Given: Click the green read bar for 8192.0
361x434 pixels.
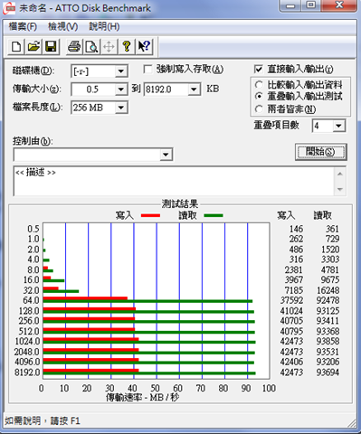Looking at the screenshot, I should click(x=149, y=373).
